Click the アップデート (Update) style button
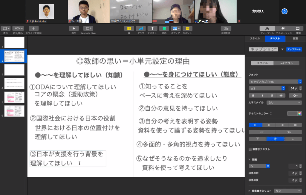Image resolution: width=306 pixels, height=195 pixels. [294, 49]
